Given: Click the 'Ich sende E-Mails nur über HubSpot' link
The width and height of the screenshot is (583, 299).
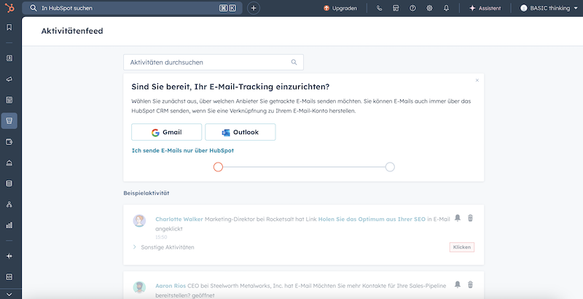Looking at the screenshot, I should click(182, 150).
